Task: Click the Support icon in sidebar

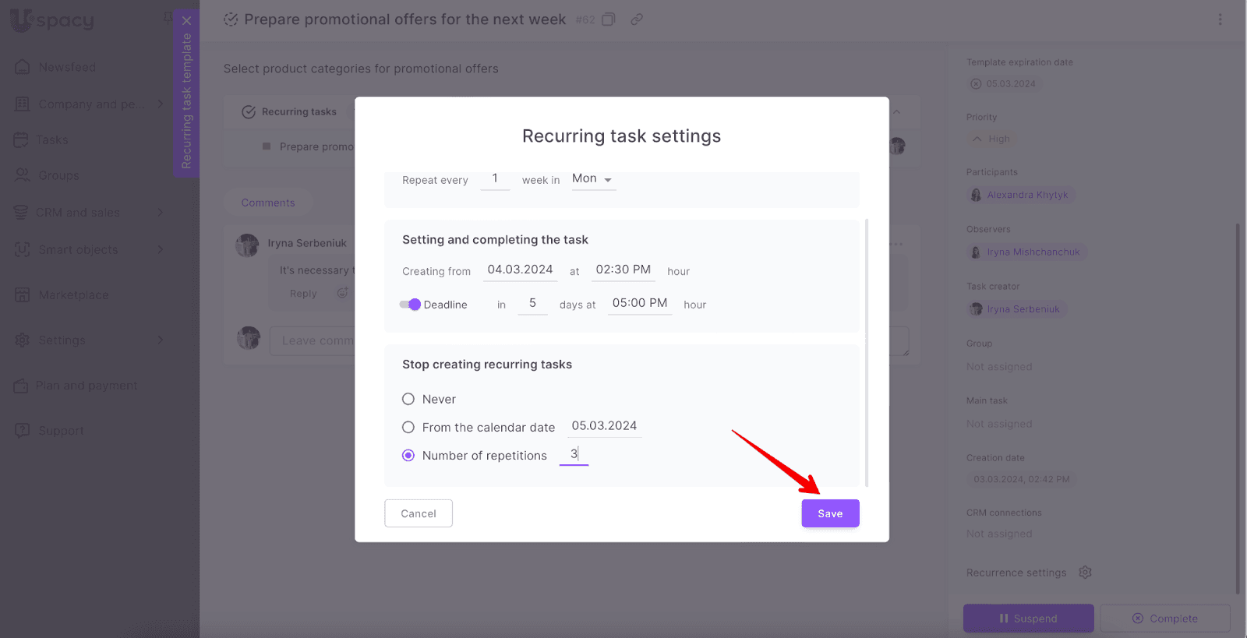Action: [x=23, y=431]
